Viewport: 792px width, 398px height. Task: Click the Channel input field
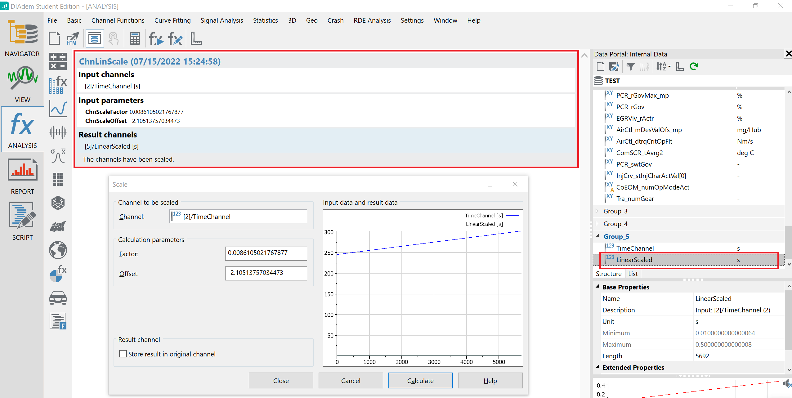click(x=238, y=217)
